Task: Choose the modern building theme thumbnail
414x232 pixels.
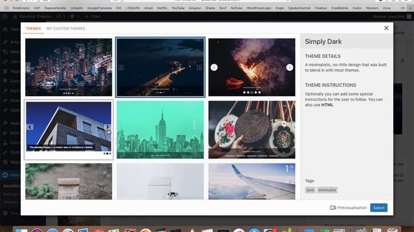Action: click(x=69, y=130)
